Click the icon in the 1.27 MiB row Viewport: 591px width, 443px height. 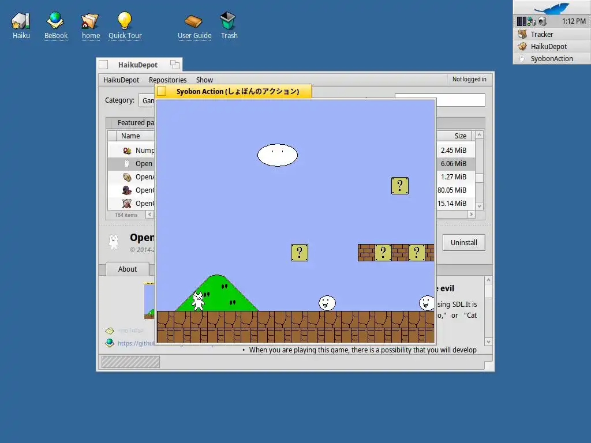[127, 177]
